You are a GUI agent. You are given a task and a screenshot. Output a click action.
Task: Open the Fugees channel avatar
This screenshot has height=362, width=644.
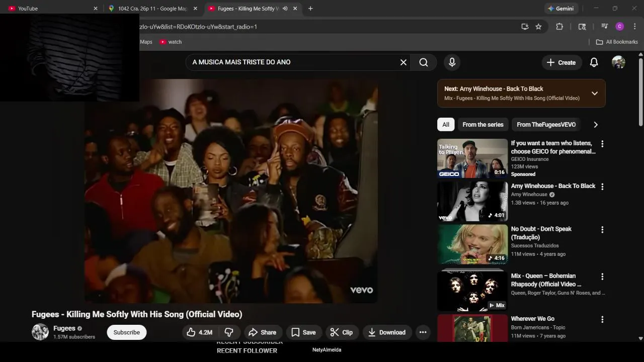(40, 332)
